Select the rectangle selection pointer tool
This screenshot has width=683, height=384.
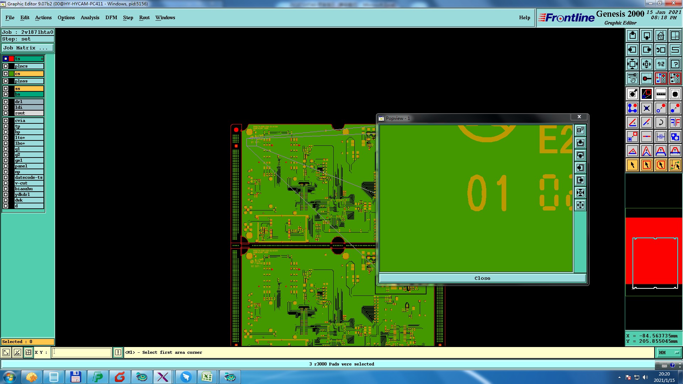click(x=646, y=165)
